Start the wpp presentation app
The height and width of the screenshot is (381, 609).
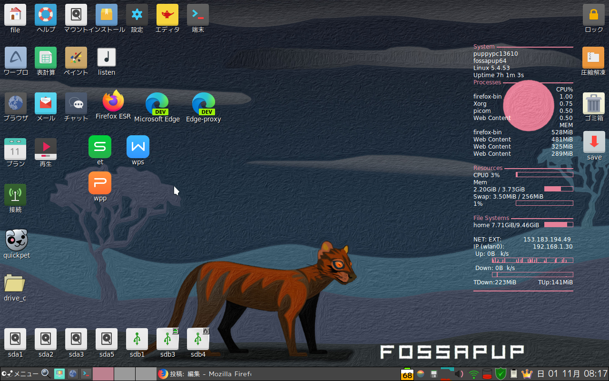(x=100, y=182)
